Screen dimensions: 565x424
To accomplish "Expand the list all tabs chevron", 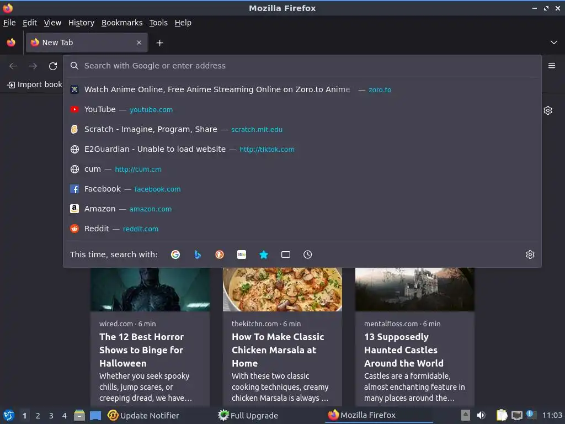I will coord(554,43).
